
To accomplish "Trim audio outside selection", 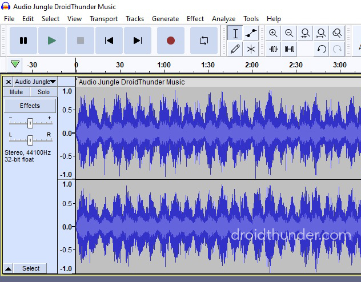I will coord(273,49).
